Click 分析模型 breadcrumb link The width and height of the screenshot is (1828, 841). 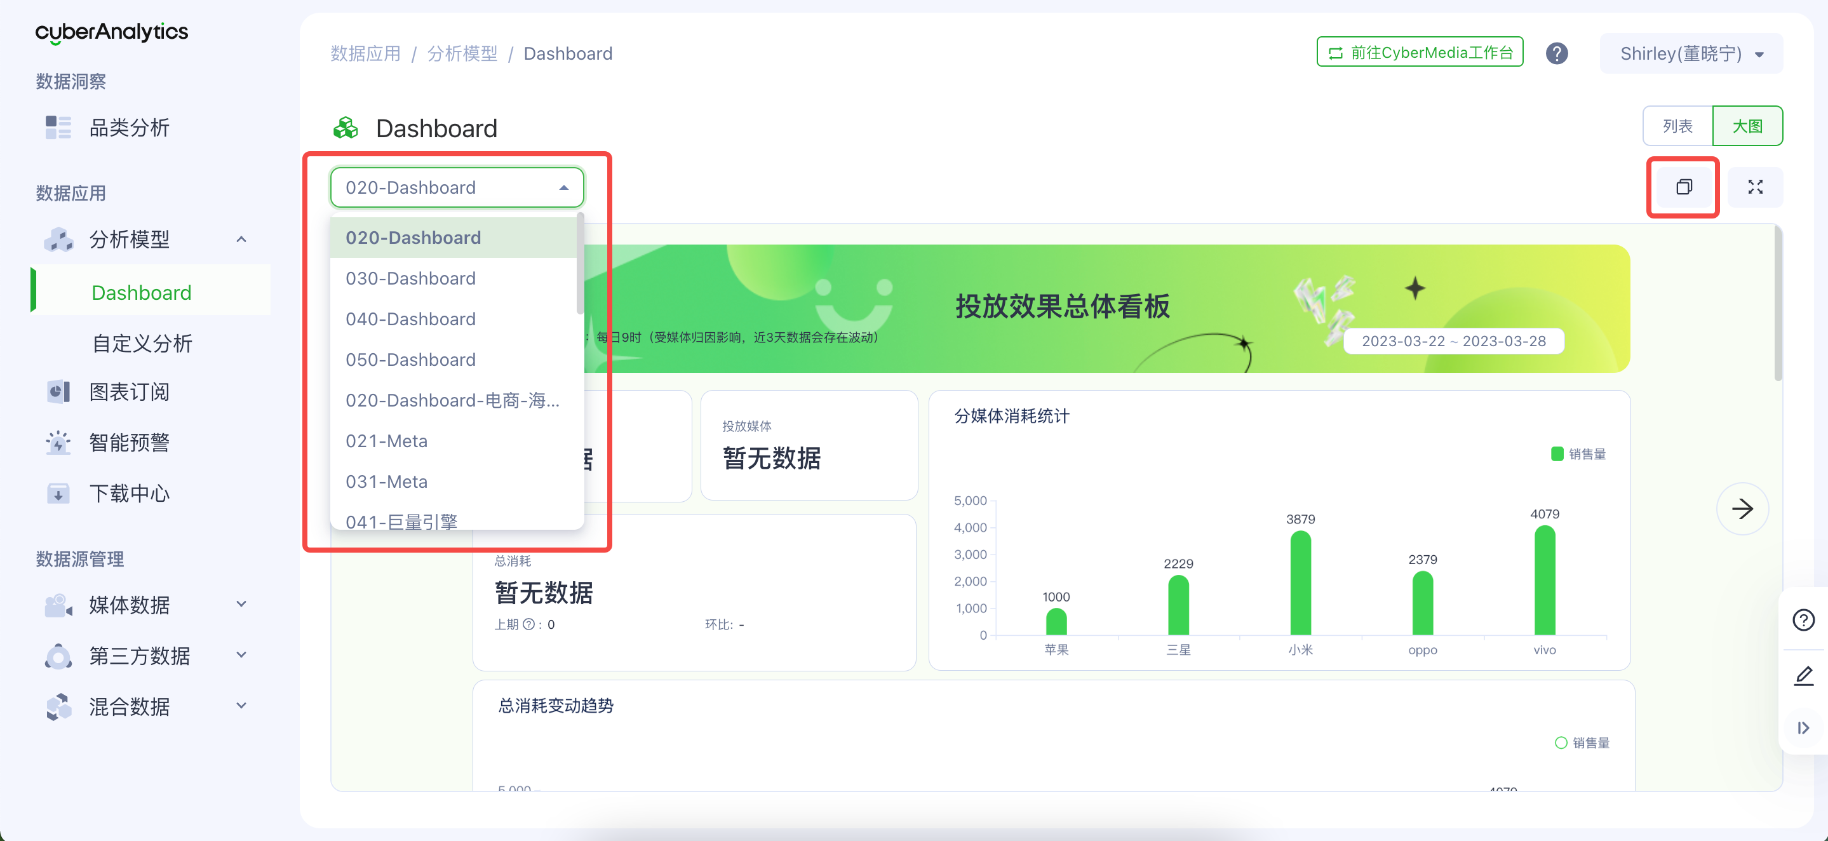462,53
